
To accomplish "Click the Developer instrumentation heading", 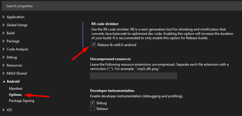I will pos(112,91).
